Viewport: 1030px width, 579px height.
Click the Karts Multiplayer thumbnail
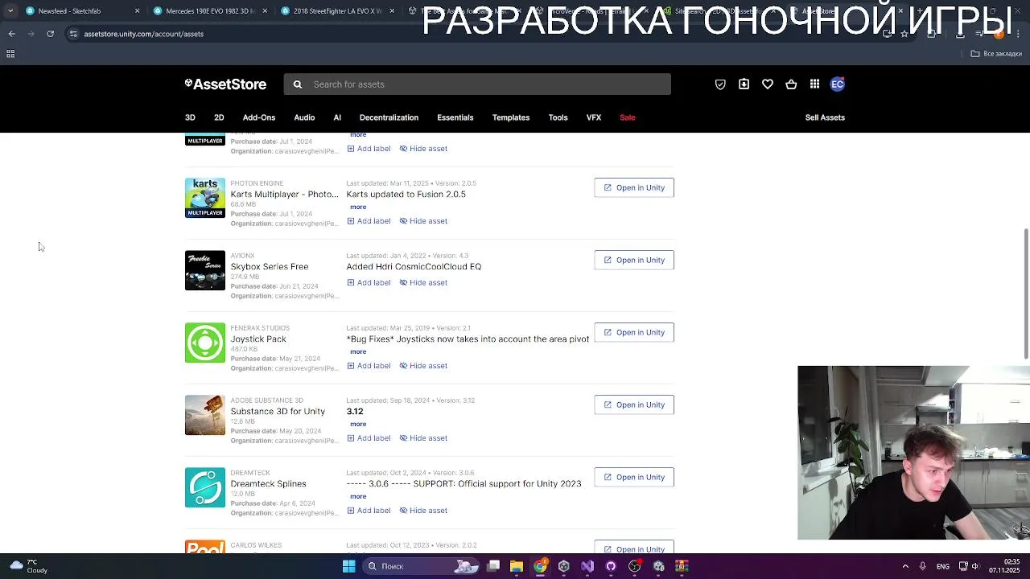(205, 198)
